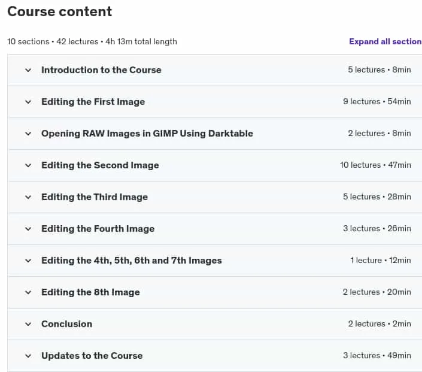Select Editing the First Image section title
Image resolution: width=422 pixels, height=372 pixels.
pyautogui.click(x=93, y=102)
